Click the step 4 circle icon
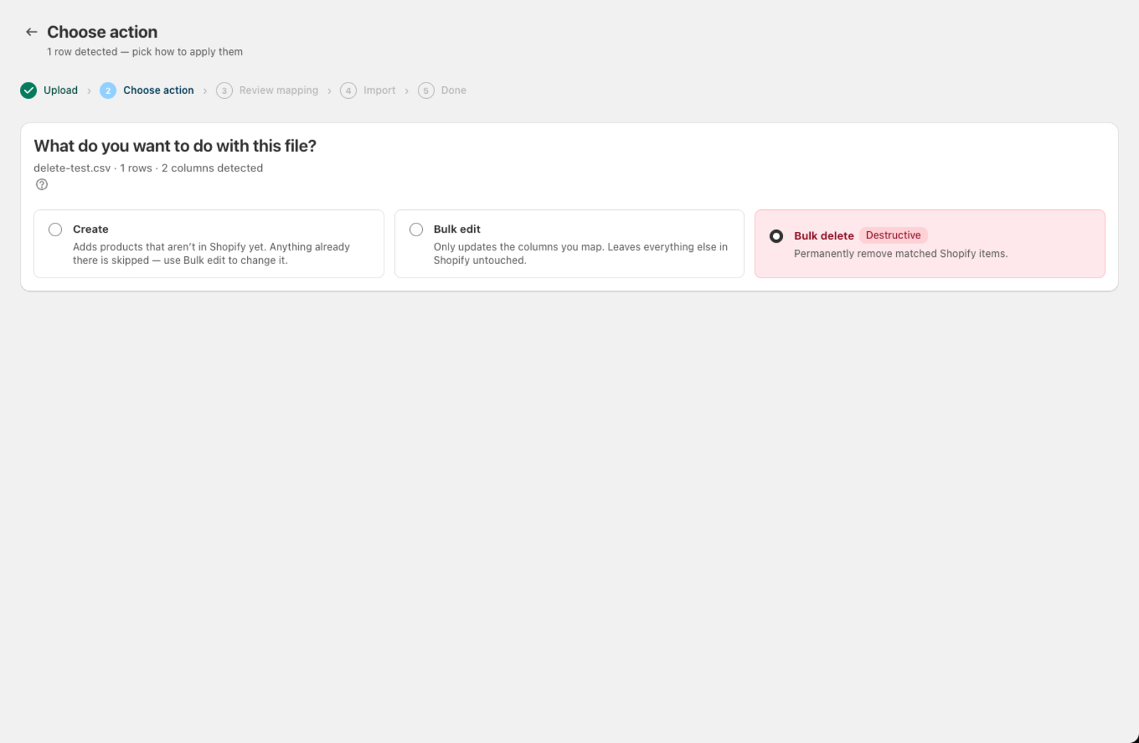1139x743 pixels. click(348, 90)
